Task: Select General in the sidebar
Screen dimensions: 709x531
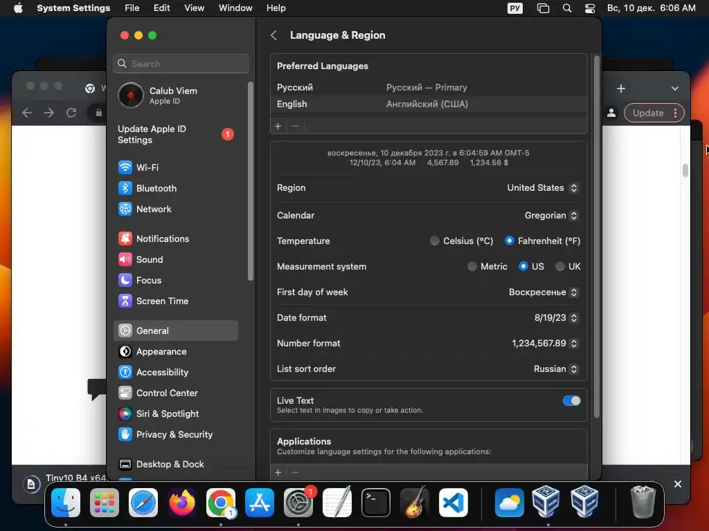Action: click(175, 330)
